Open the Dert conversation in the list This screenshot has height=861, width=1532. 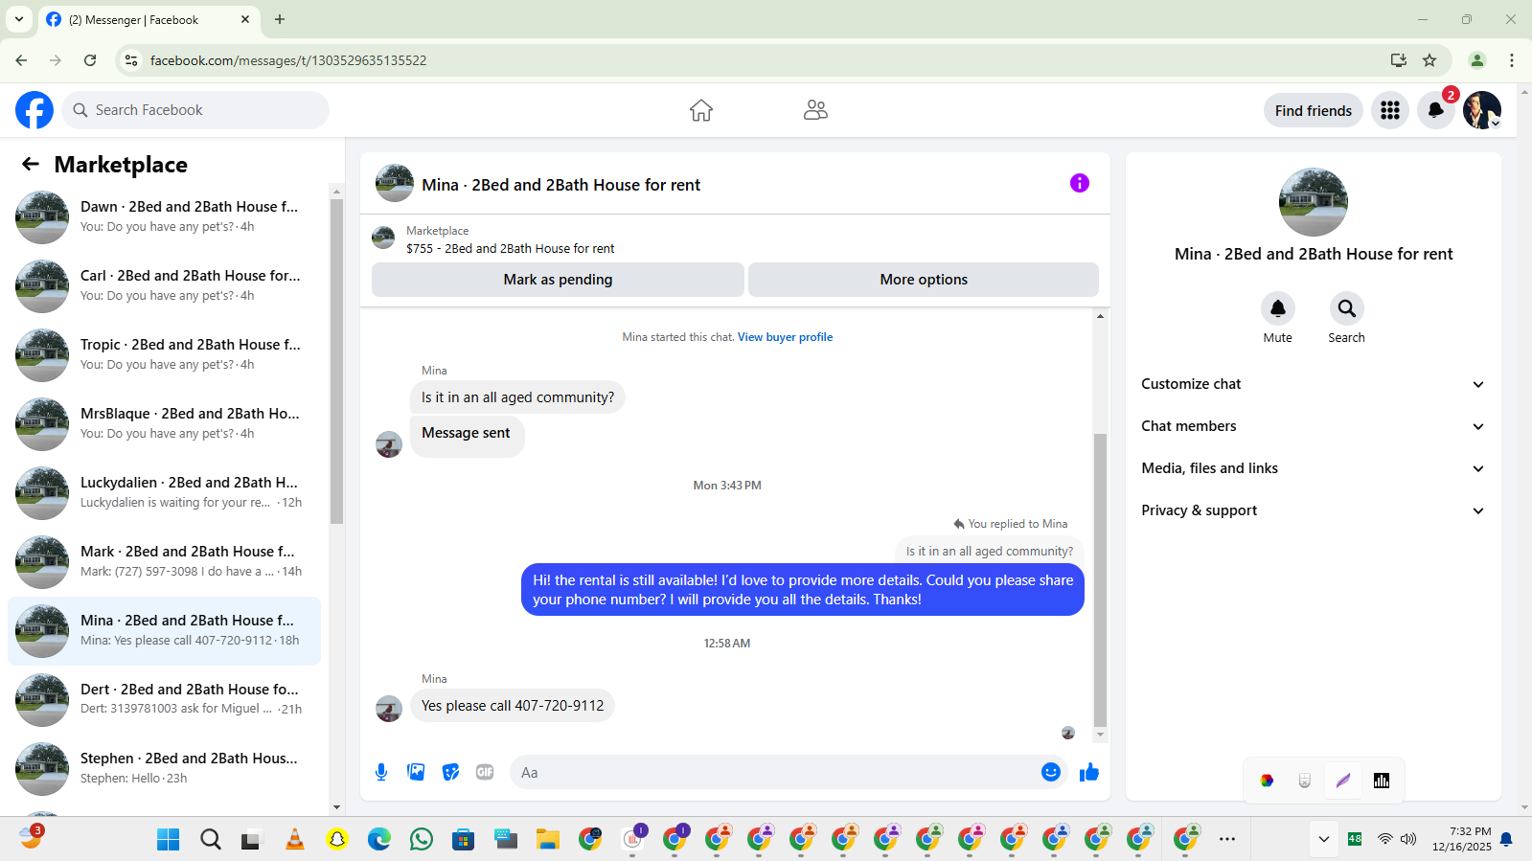tap(165, 700)
